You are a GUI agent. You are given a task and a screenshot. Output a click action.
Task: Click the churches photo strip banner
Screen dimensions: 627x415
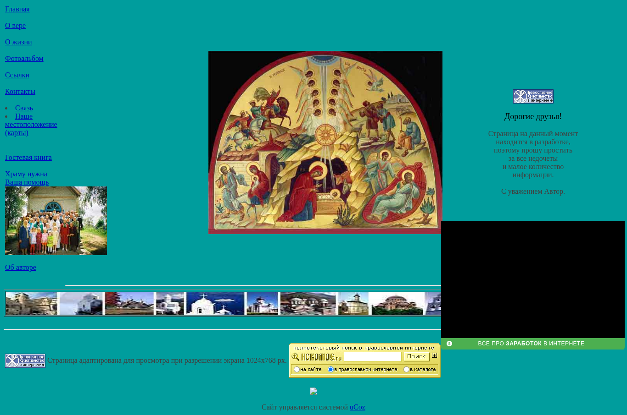coord(223,303)
